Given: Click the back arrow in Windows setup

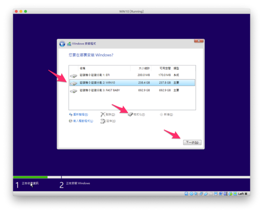Looking at the screenshot, I should [62, 44].
